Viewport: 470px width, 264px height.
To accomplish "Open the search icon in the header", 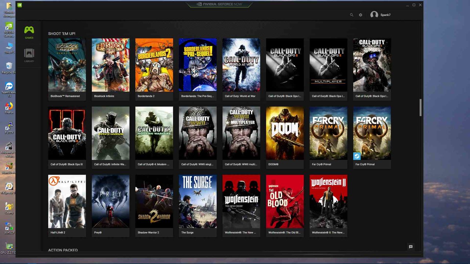I will pyautogui.click(x=351, y=15).
